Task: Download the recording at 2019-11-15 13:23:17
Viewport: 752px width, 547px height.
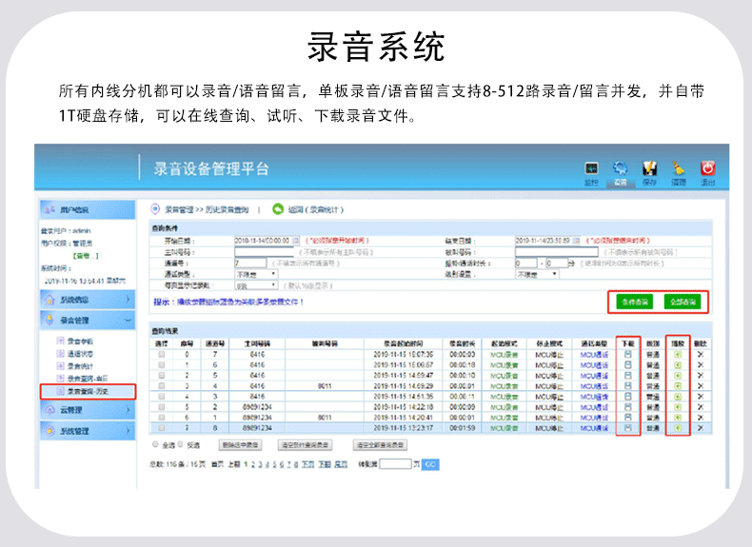Action: [628, 428]
